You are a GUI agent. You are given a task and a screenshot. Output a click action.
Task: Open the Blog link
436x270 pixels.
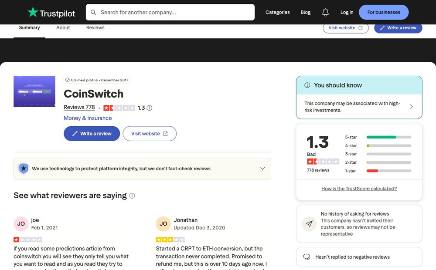tap(305, 12)
